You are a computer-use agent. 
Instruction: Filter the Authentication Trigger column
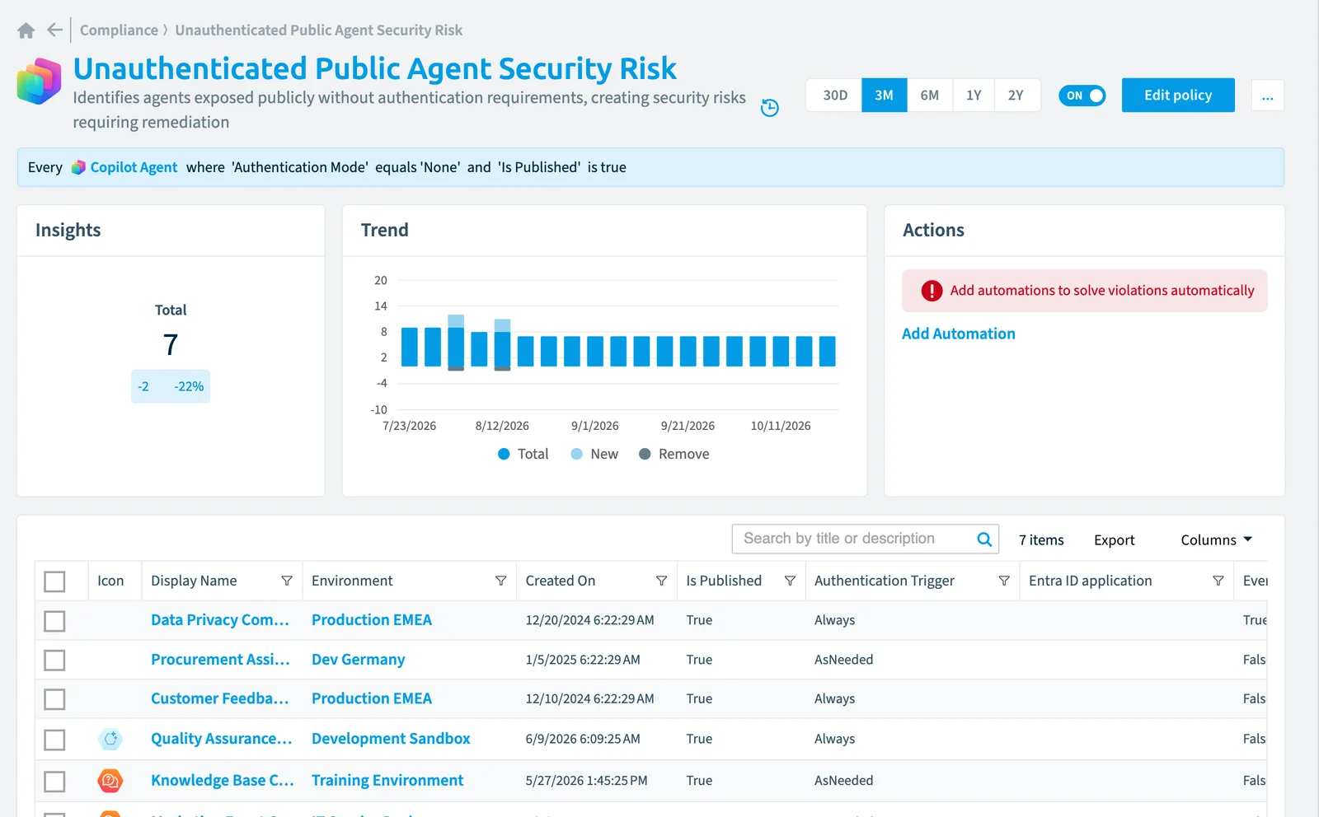tap(1004, 581)
